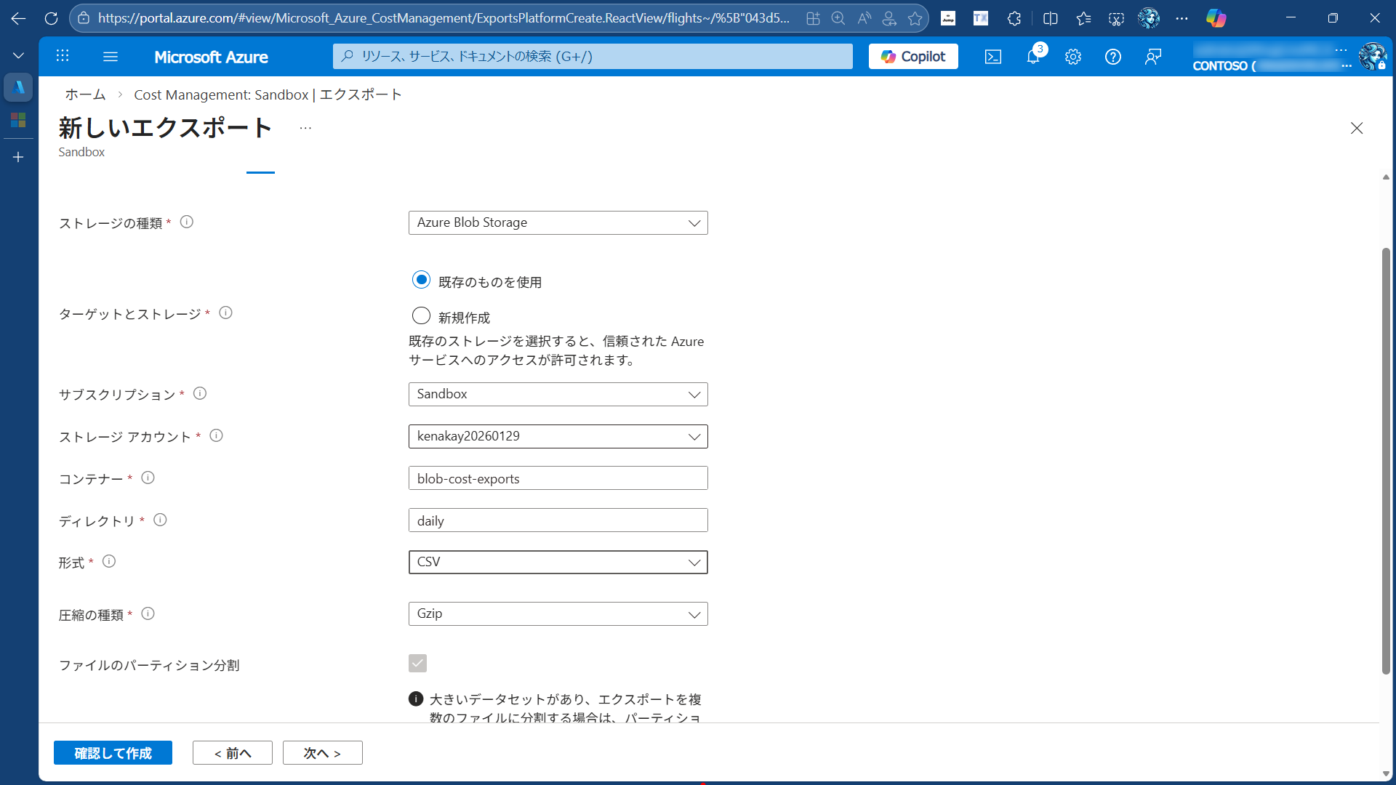Image resolution: width=1396 pixels, height=785 pixels.
Task: Click the 確認して作成 button
Action: [113, 752]
